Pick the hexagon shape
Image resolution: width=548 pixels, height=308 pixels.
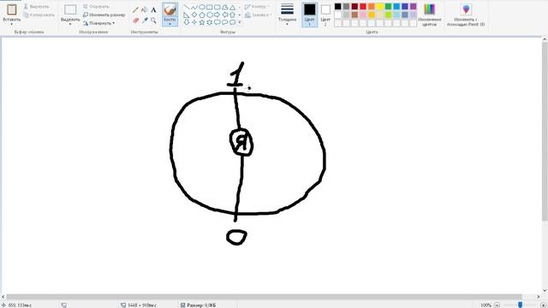[x=209, y=15]
